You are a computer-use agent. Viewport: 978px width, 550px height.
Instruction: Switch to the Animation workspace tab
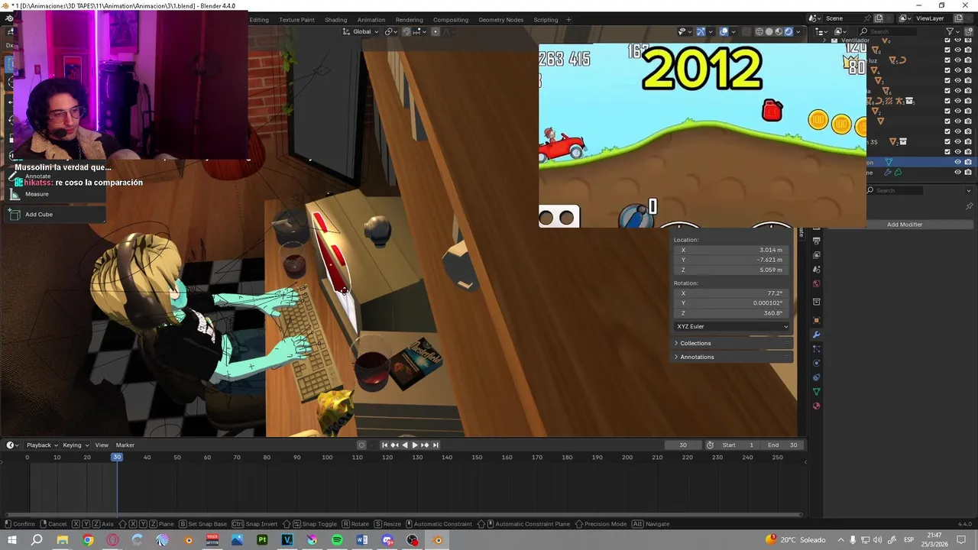click(x=371, y=20)
